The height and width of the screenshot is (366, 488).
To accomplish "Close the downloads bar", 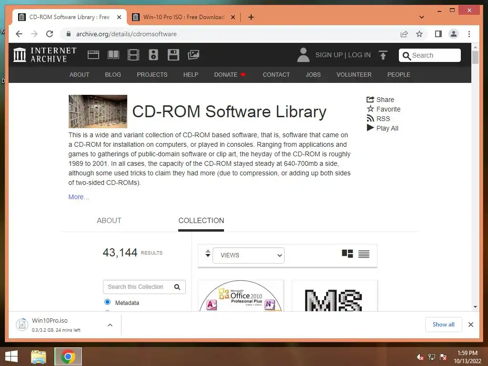I will (470, 325).
